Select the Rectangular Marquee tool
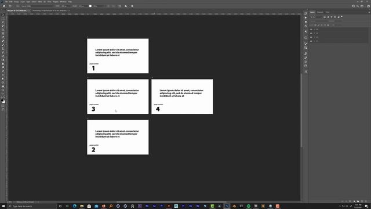 (x=3, y=19)
